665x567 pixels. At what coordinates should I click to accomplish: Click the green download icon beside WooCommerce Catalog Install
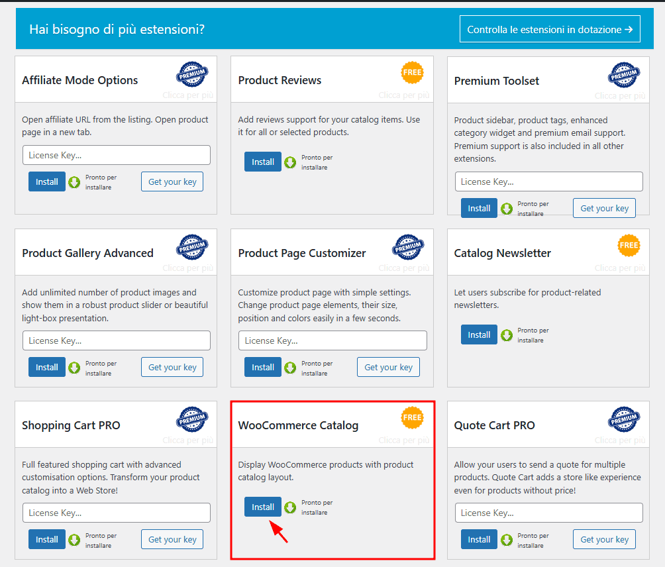click(289, 507)
